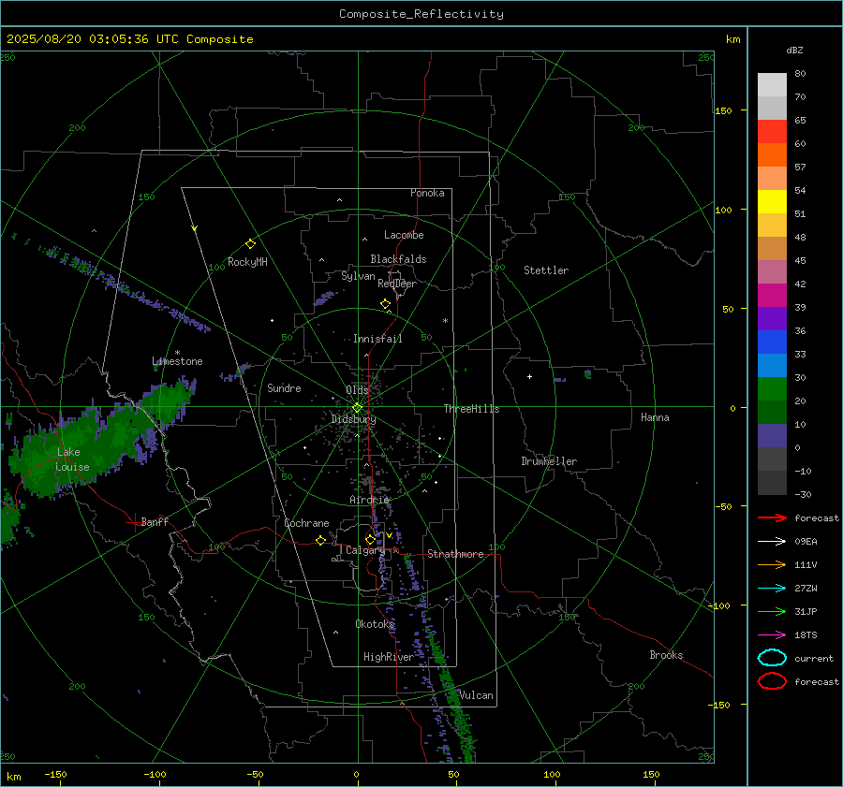This screenshot has width=843, height=787.
Task: Click the yellow 51–54 dBZ color band
Action: (772, 202)
